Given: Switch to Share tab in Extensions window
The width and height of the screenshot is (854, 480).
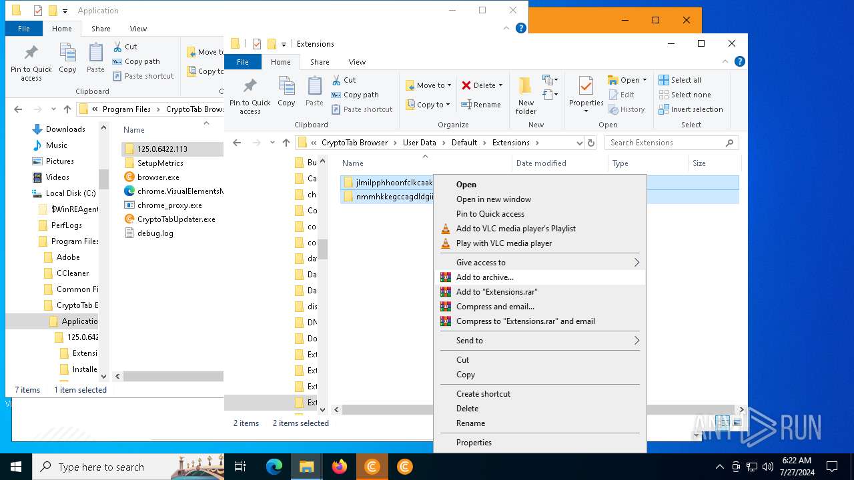Looking at the screenshot, I should click(320, 62).
